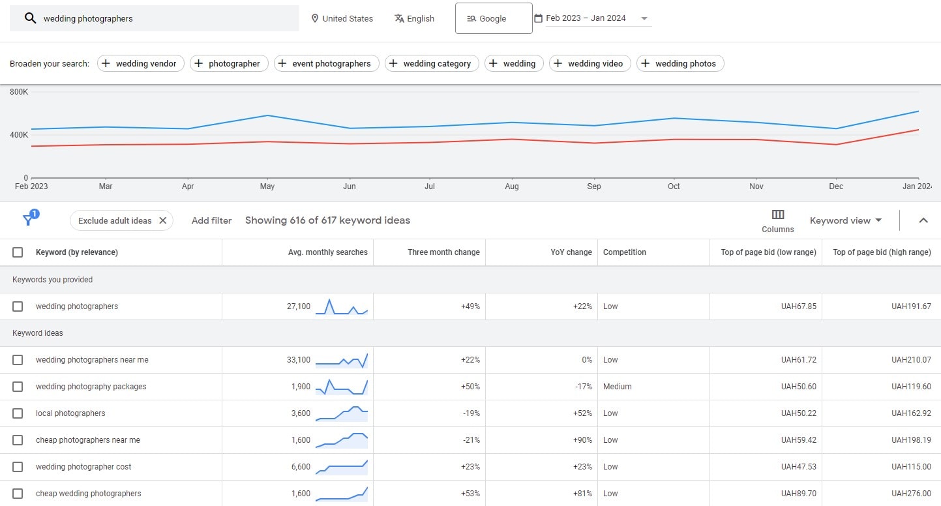Image resolution: width=941 pixels, height=506 pixels.
Task: Click the wedding photographers search input field
Action: click(x=154, y=18)
